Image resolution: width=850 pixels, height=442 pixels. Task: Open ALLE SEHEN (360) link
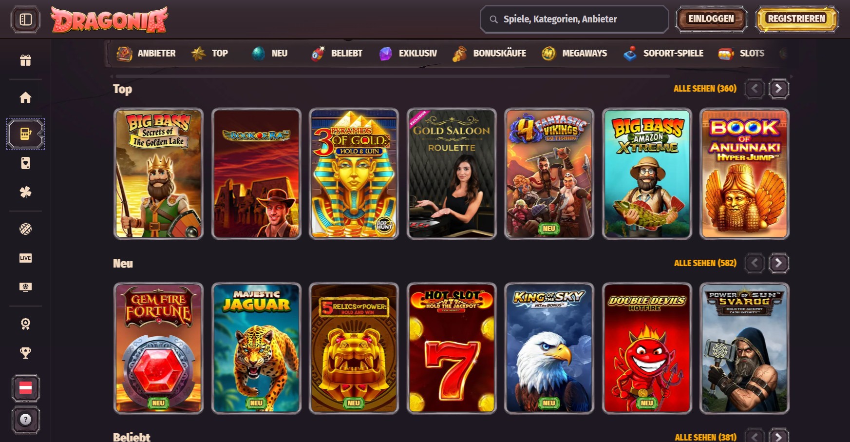tap(705, 89)
